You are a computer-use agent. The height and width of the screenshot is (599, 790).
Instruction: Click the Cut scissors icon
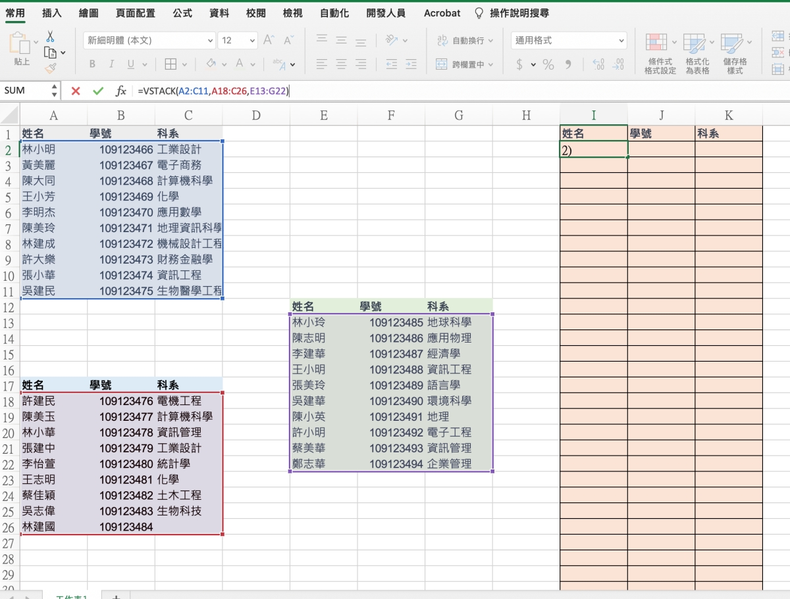(x=50, y=36)
